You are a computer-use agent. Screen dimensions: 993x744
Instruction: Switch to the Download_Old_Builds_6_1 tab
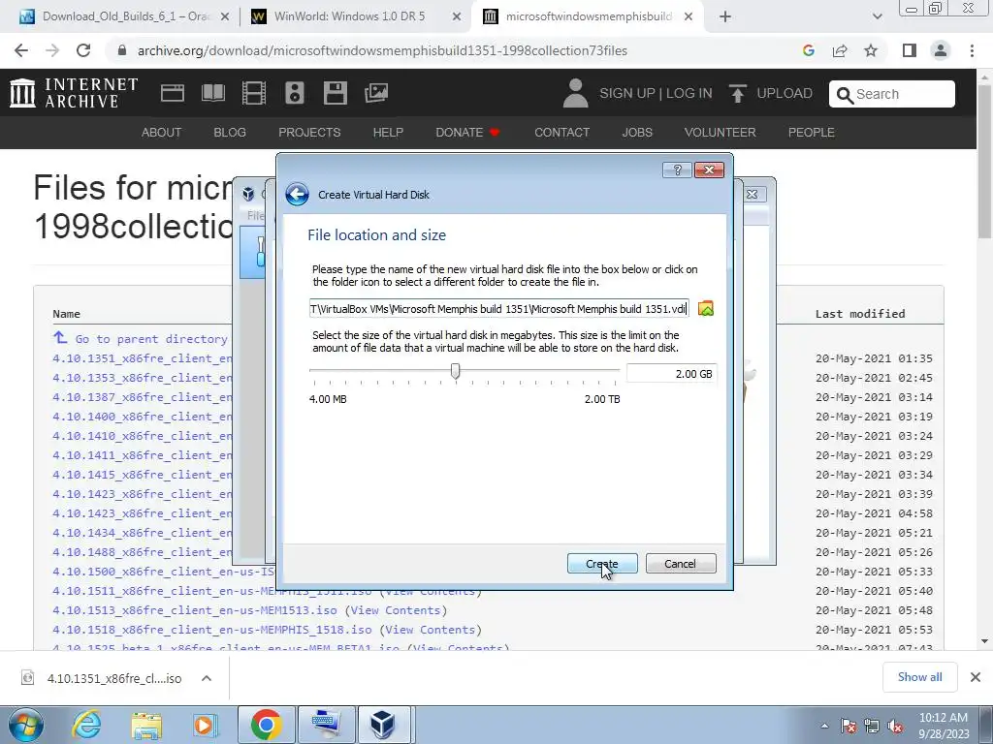(x=125, y=16)
